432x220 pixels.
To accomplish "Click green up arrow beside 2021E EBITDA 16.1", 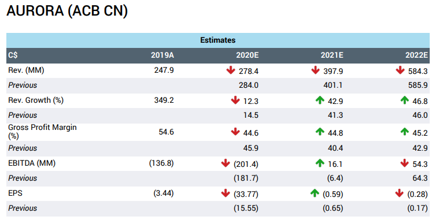I will [x=320, y=163].
